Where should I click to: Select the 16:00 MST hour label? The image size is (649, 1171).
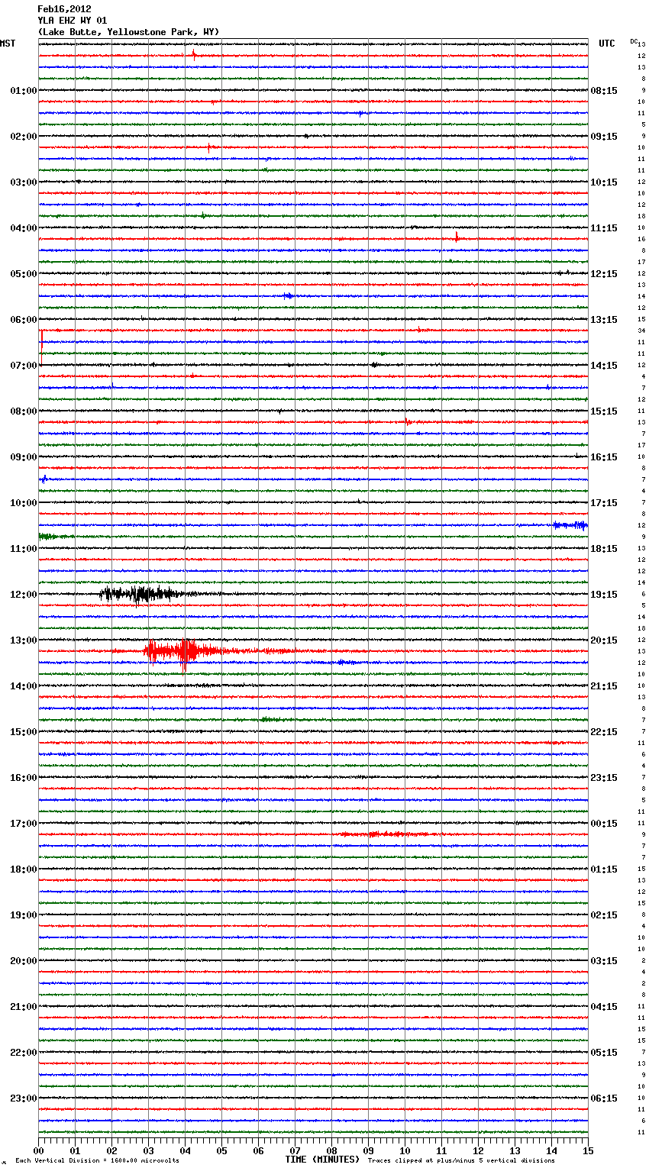(24, 778)
